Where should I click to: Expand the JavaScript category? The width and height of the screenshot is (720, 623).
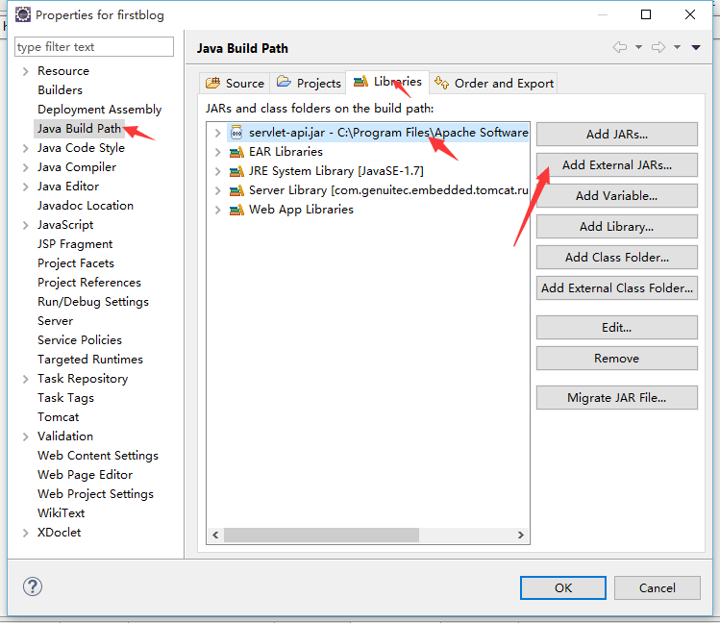click(x=26, y=225)
